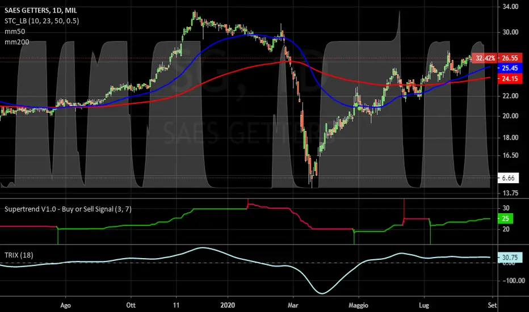Click the 30.75 TRIX value tag
Image resolution: width=529 pixels, height=312 pixels.
tap(510, 258)
